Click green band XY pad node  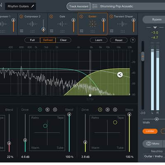point(45,126)
